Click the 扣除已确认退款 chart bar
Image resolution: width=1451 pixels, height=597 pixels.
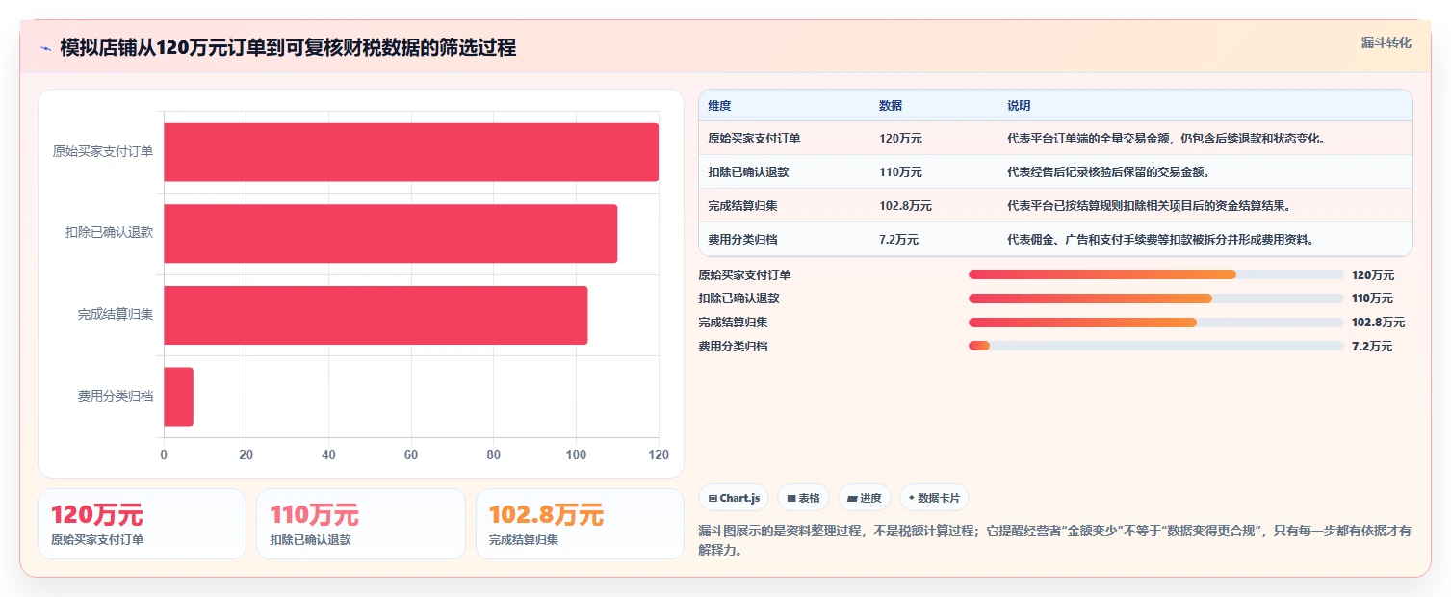pos(390,233)
